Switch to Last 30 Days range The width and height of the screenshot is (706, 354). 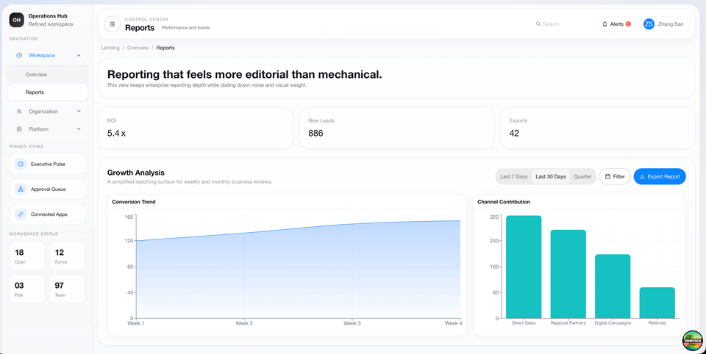551,176
